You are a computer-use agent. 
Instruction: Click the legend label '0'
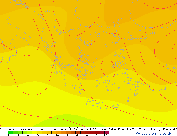tap(9, 135)
